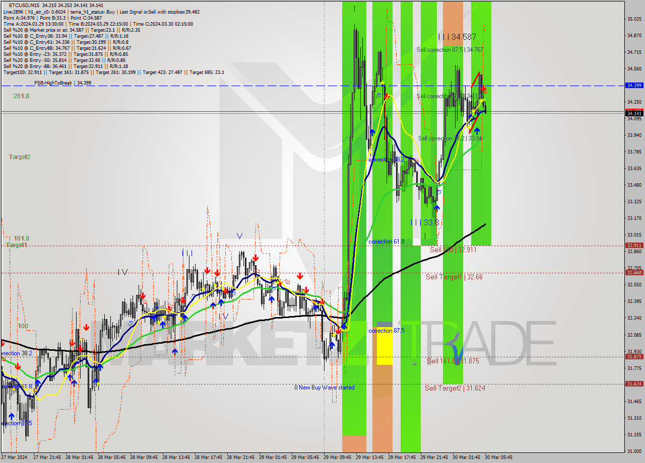Click the Point A:34.976 info line

click(52, 18)
